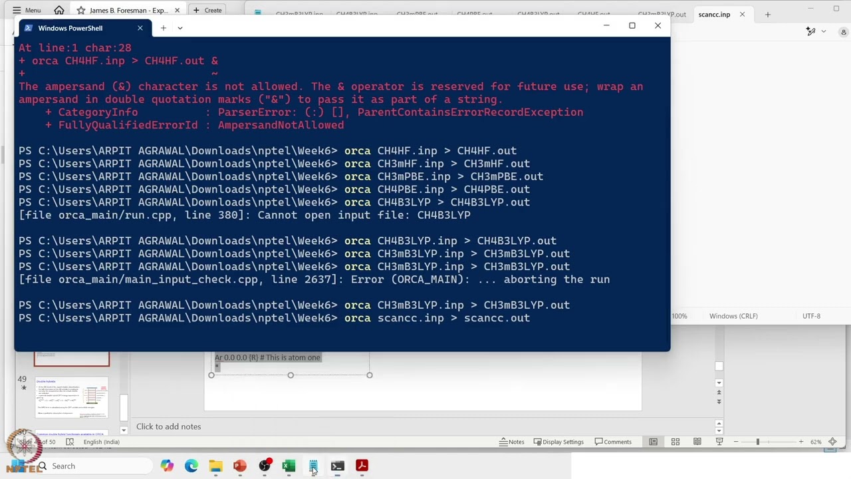The image size is (851, 479).
Task: Switch to Notepad in the taskbar
Action: click(x=313, y=466)
